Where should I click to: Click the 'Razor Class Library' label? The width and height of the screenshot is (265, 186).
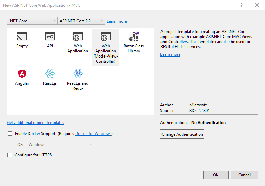(x=134, y=48)
